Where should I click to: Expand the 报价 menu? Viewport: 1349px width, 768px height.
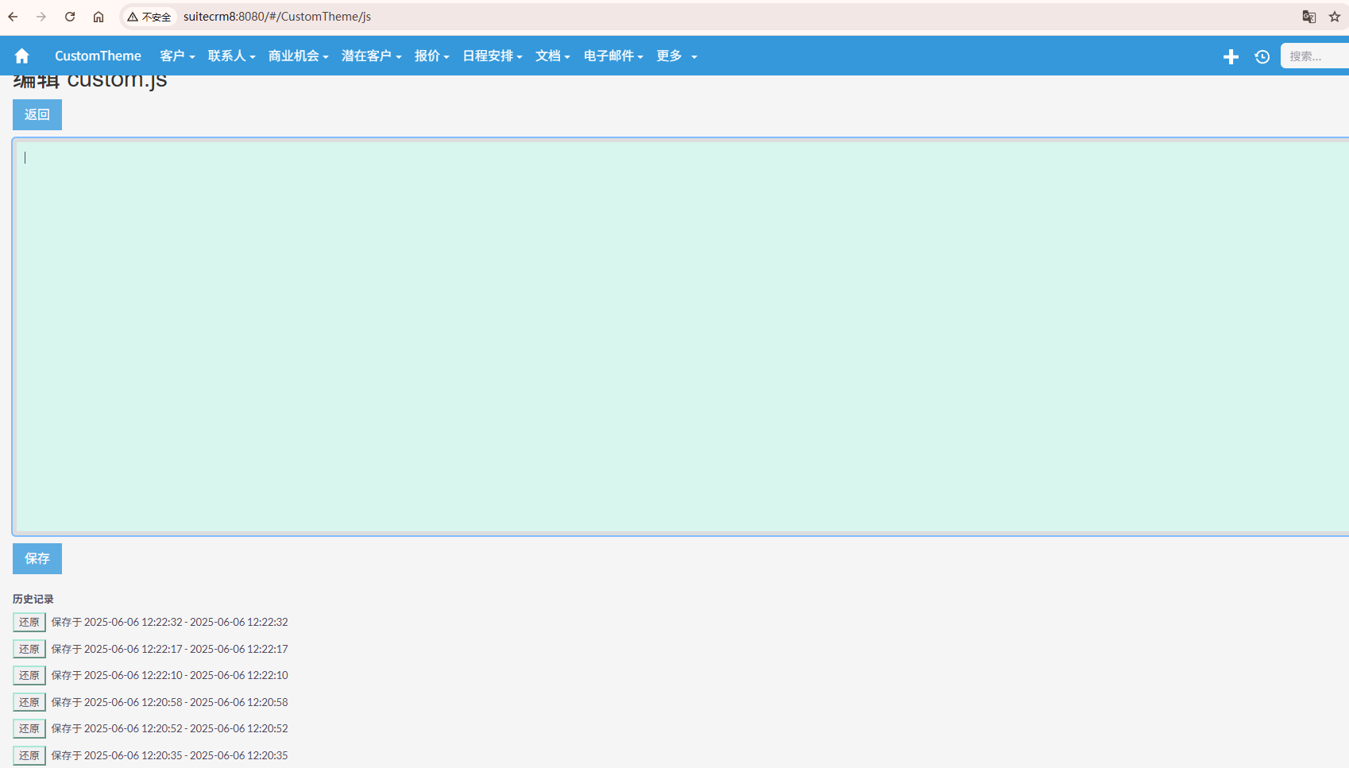tap(431, 56)
